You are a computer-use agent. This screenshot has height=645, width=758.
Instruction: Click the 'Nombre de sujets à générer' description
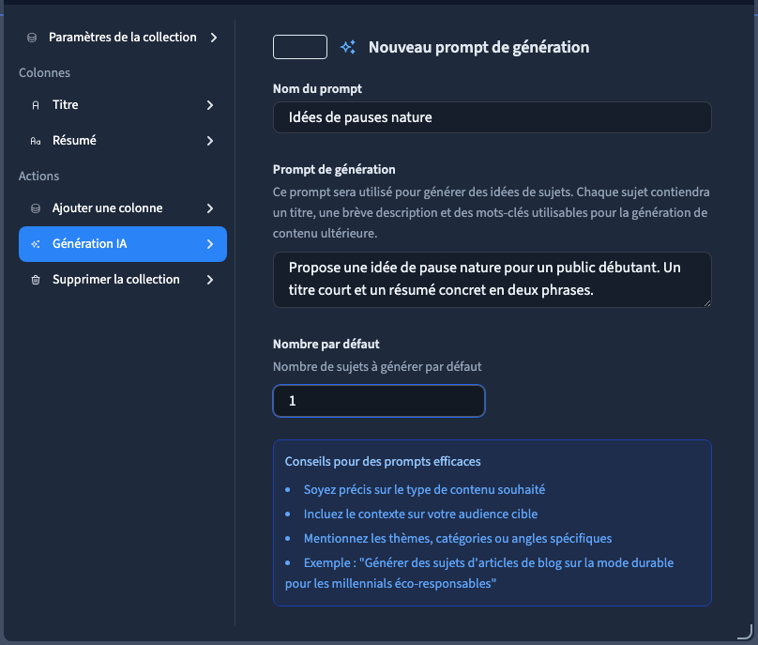tap(377, 367)
